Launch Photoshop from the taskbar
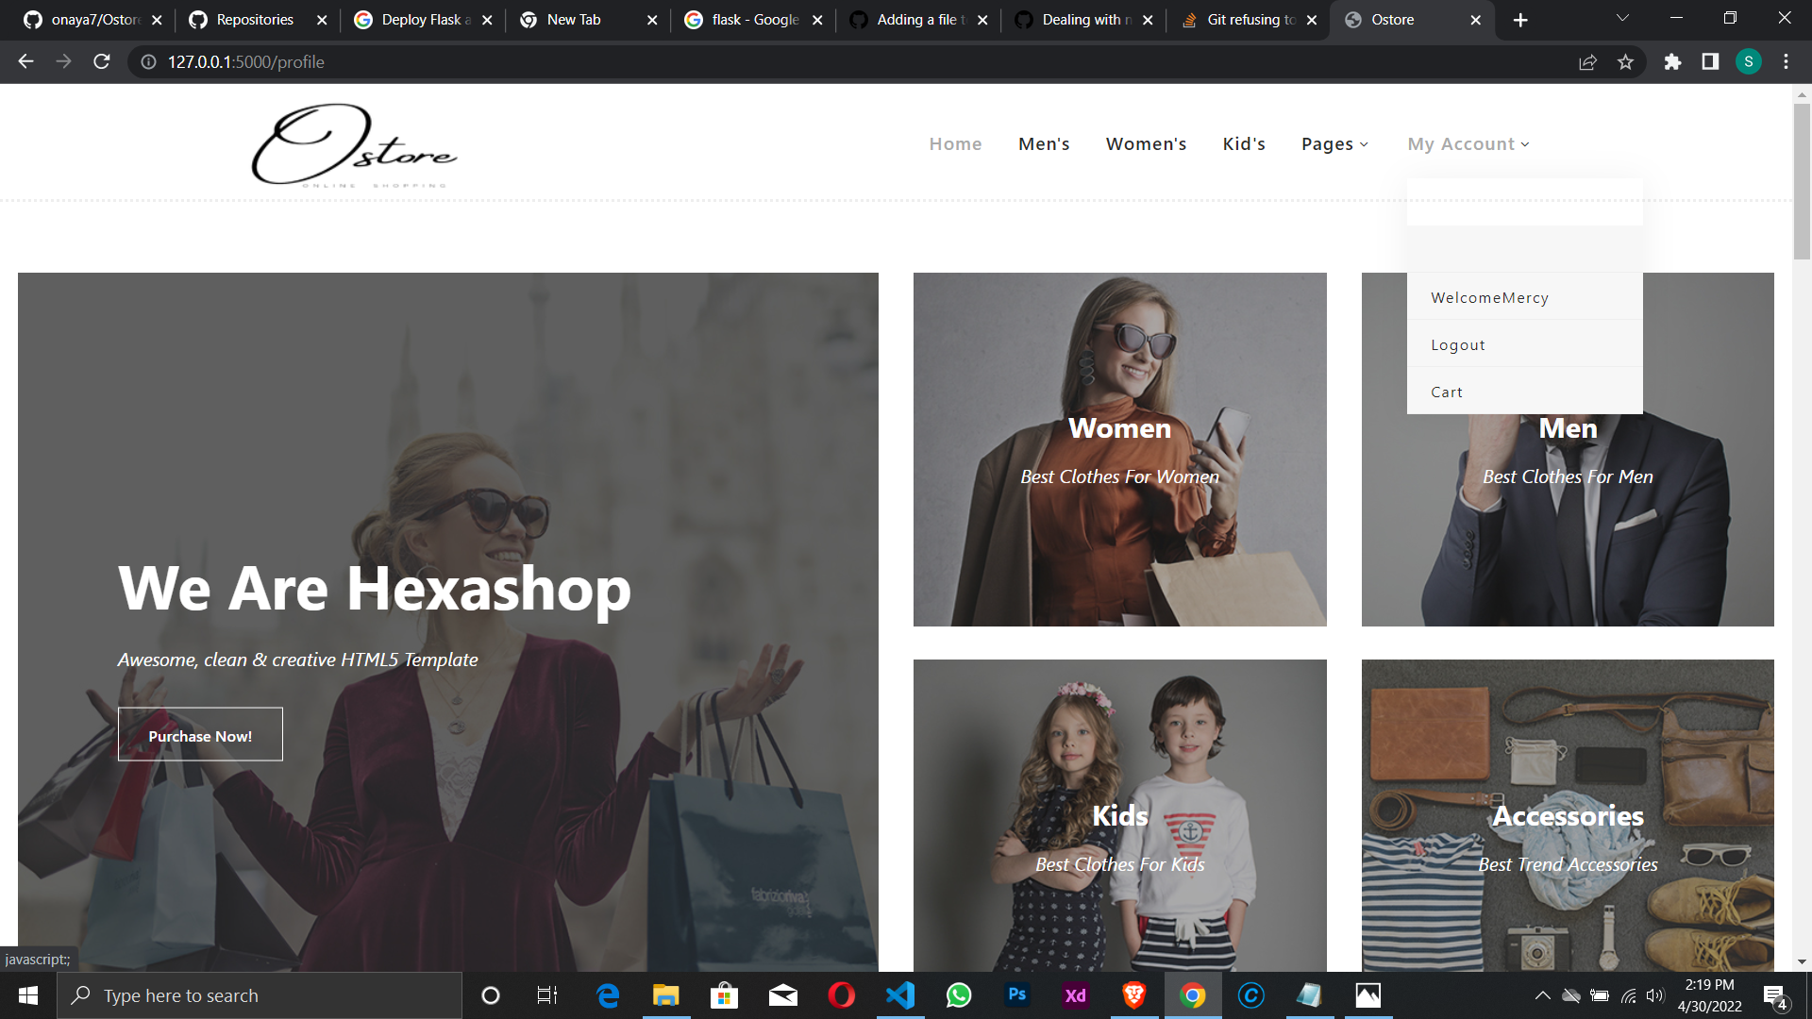The width and height of the screenshot is (1812, 1019). pos(1016,994)
